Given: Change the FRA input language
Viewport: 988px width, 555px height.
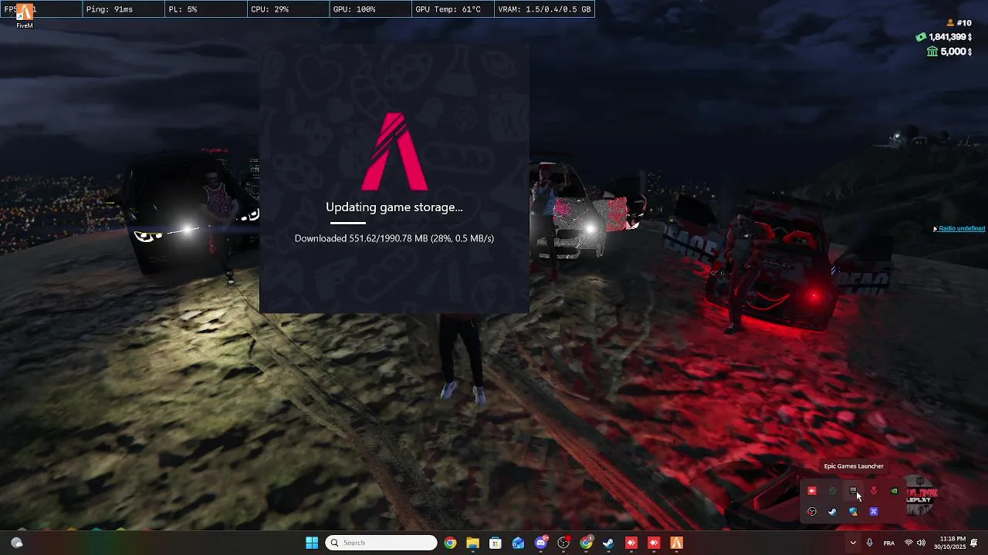Looking at the screenshot, I should (889, 543).
